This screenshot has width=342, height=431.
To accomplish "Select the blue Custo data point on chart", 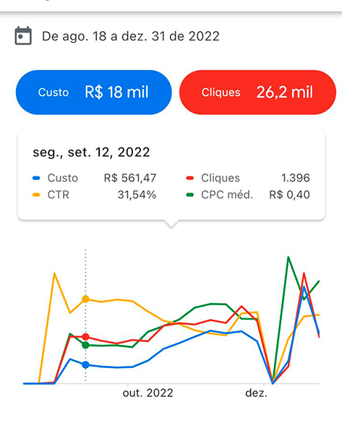I will (x=86, y=364).
